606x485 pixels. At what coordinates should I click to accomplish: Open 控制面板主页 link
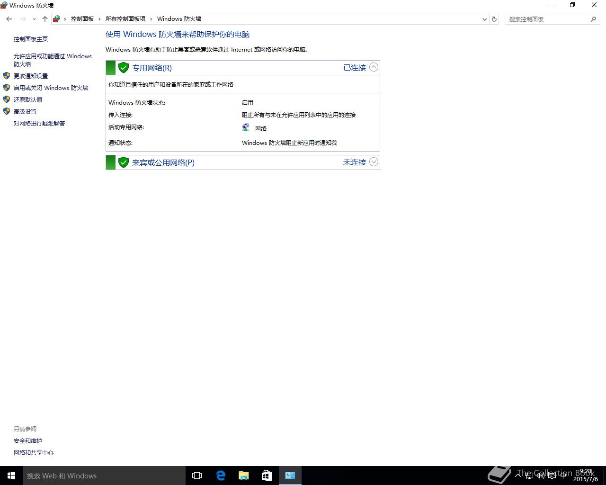pos(31,39)
